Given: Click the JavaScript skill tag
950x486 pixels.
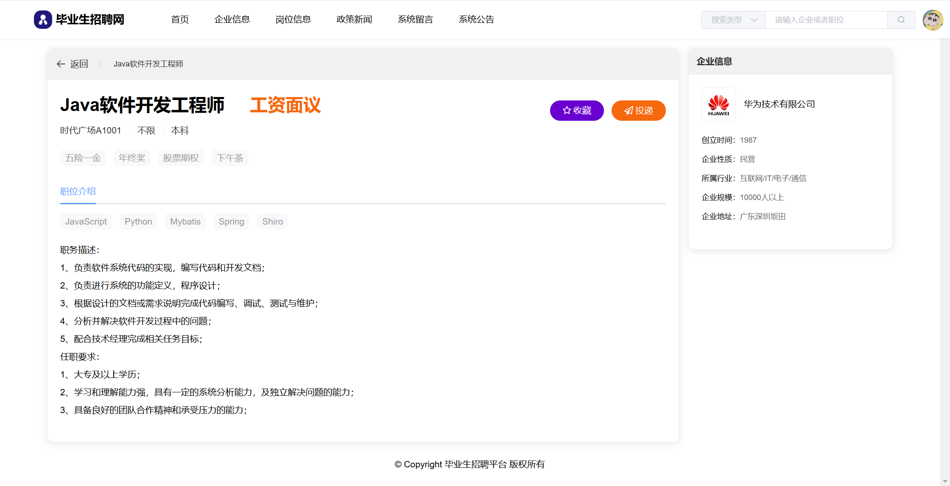Looking at the screenshot, I should point(86,222).
